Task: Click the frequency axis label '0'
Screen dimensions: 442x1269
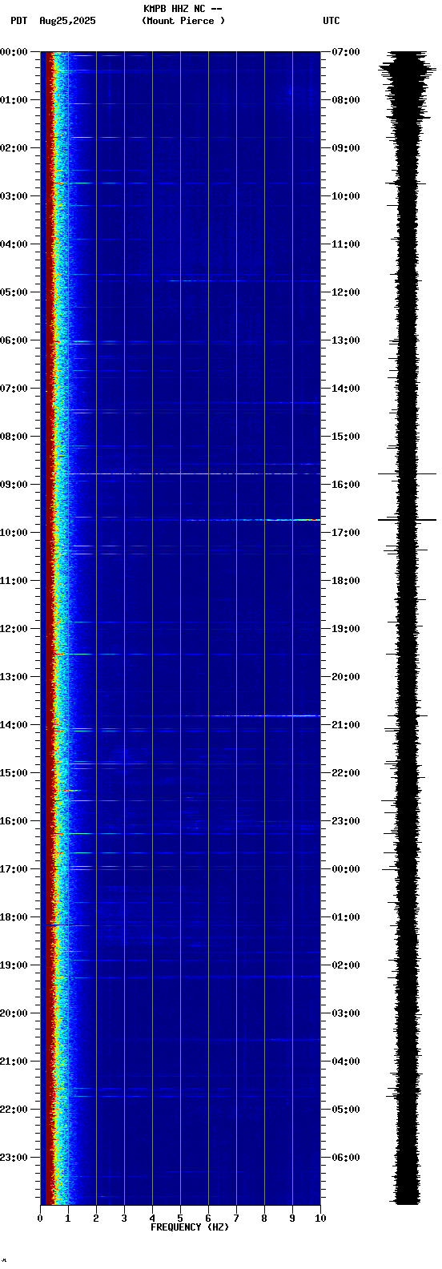Action: pyautogui.click(x=40, y=1219)
